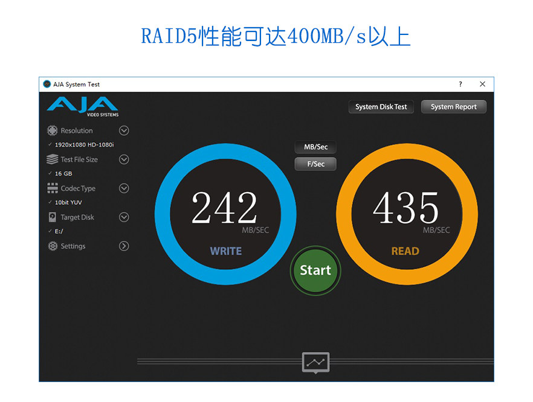Click the Resolution chip icon

[x=53, y=130]
